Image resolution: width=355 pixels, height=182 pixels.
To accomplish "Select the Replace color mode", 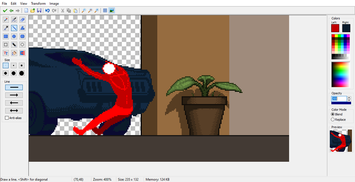I will (338, 120).
